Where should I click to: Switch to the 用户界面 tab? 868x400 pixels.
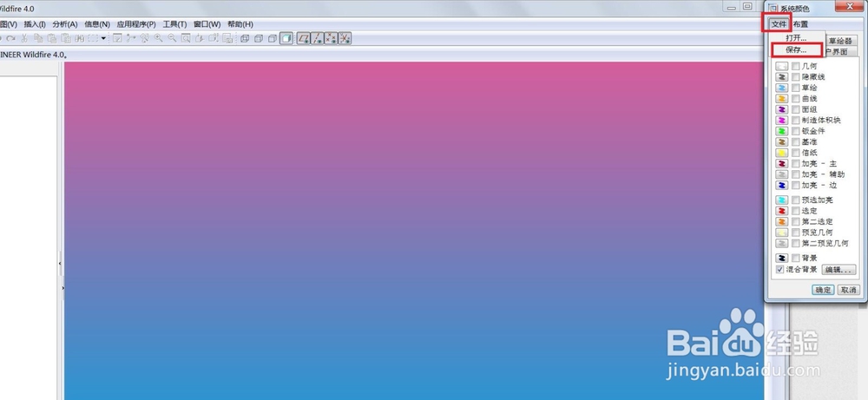coord(841,52)
